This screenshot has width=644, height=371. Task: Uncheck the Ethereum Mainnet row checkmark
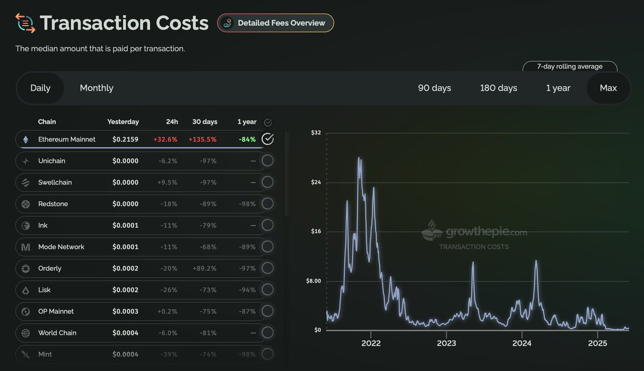point(267,139)
